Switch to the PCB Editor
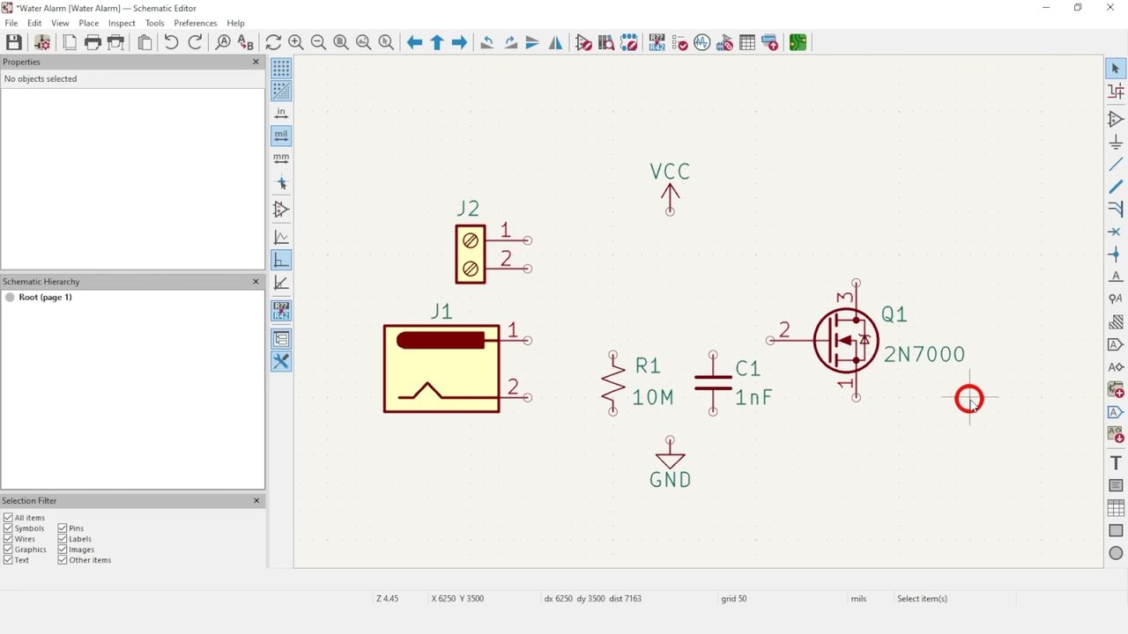1128x634 pixels. coord(798,42)
